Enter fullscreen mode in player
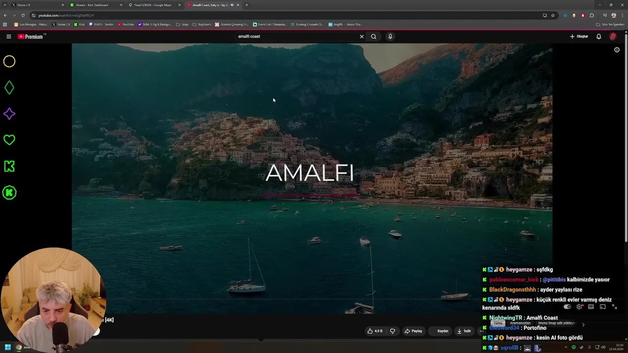 (x=614, y=307)
